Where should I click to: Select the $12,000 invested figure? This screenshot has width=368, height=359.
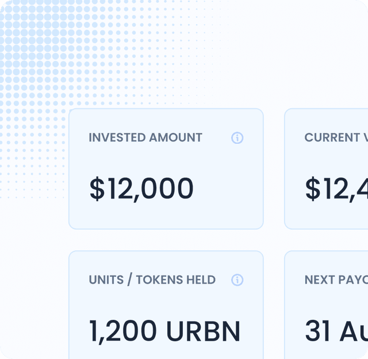tap(141, 189)
